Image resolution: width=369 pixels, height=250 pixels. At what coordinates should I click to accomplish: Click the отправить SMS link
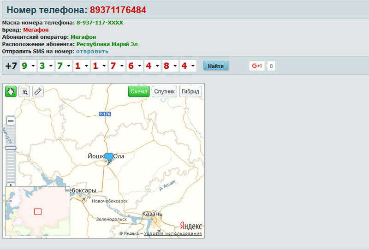(92, 51)
